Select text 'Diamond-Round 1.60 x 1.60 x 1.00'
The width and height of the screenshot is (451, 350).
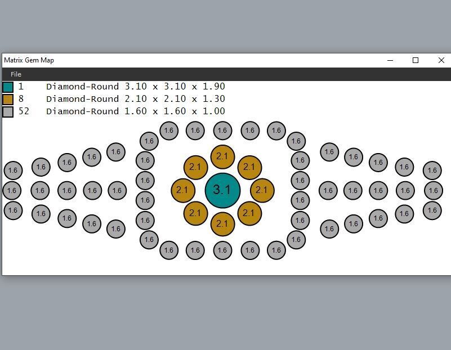tap(136, 111)
